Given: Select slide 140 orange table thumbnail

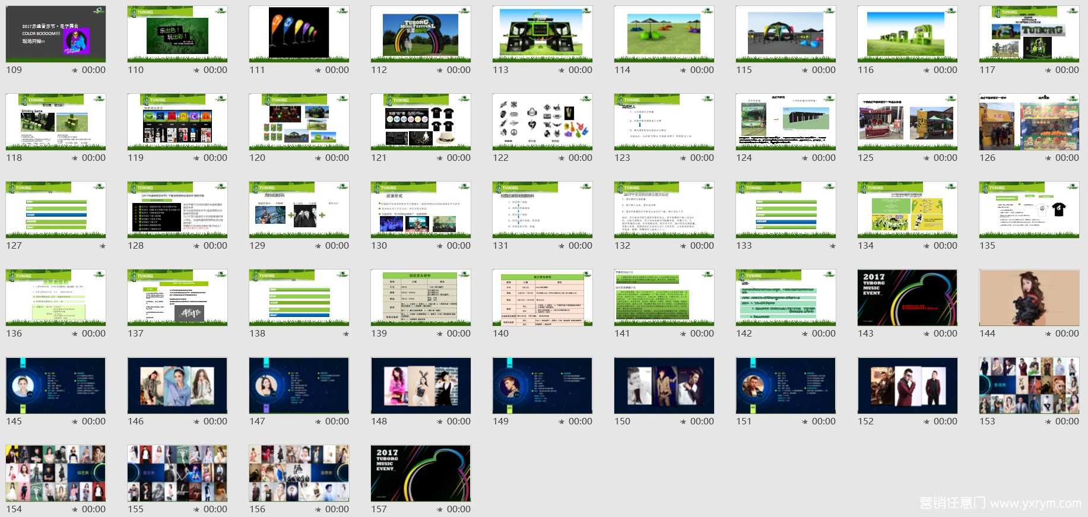Looking at the screenshot, I should click(543, 297).
